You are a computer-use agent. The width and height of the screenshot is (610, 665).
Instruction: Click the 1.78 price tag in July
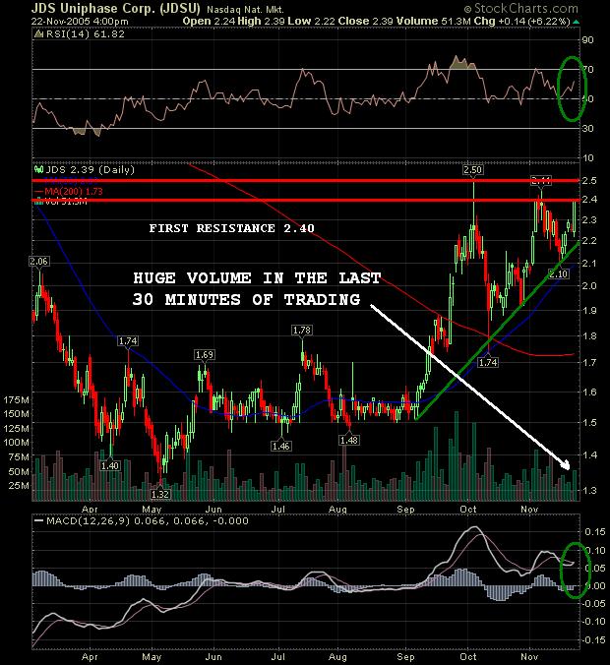coord(302,330)
